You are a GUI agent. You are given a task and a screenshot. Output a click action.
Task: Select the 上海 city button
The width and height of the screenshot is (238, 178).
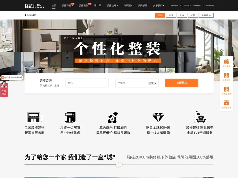182,15
